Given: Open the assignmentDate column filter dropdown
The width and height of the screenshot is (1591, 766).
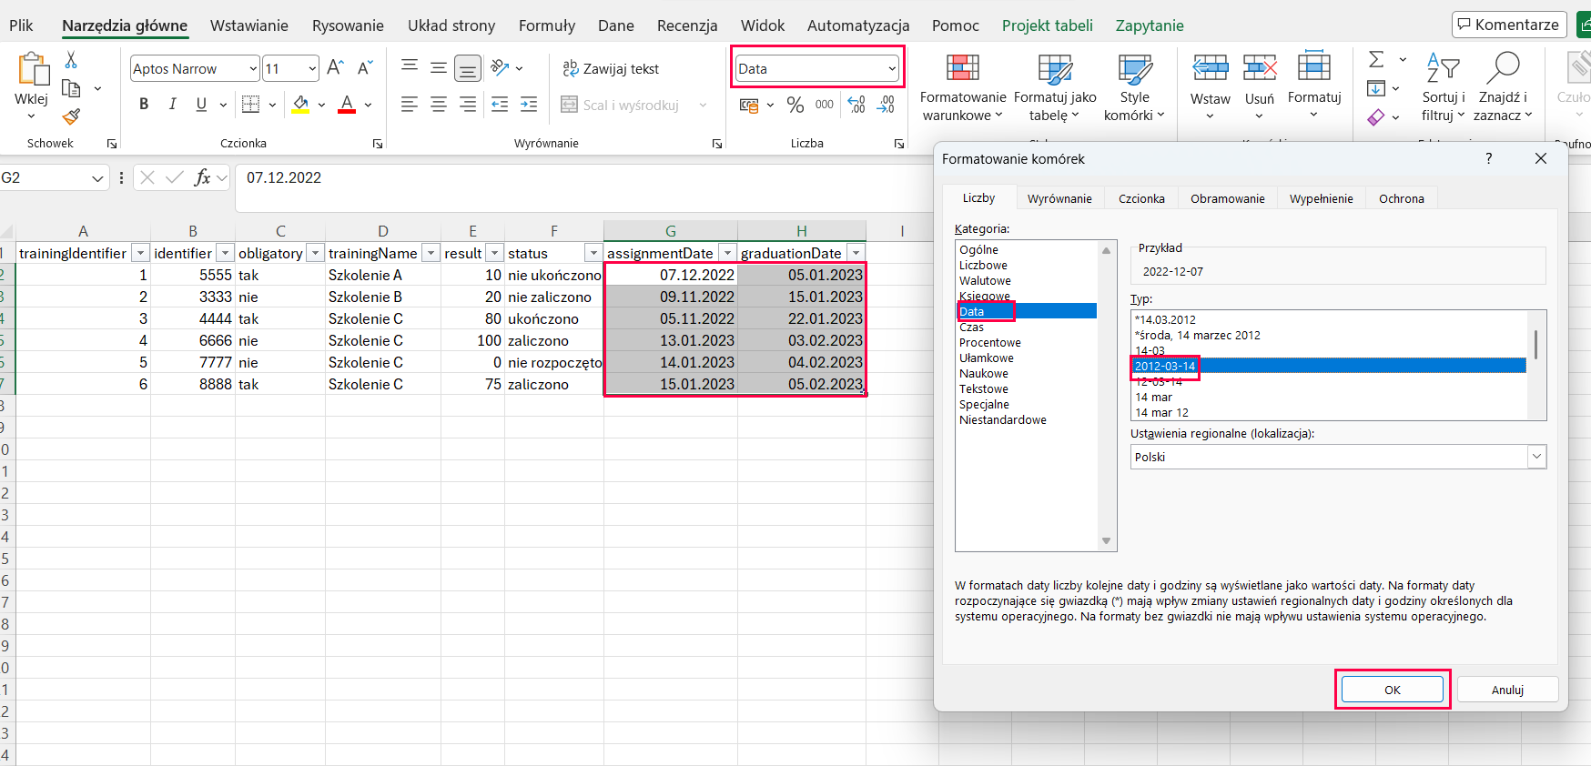Looking at the screenshot, I should point(727,253).
